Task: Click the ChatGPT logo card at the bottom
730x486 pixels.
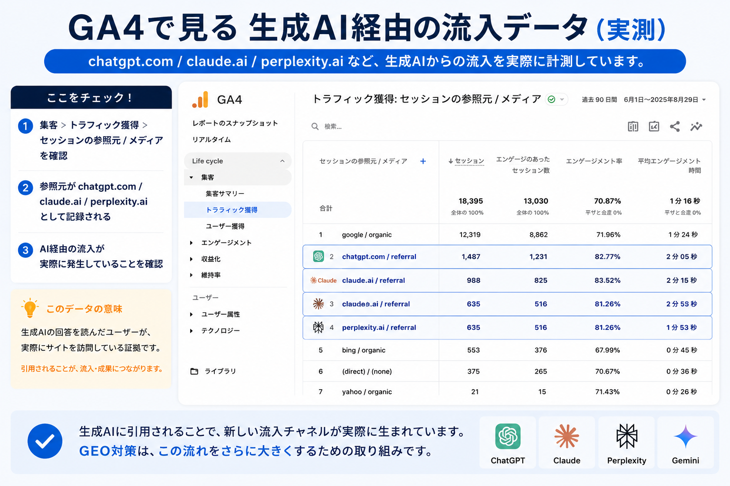Action: pyautogui.click(x=508, y=442)
